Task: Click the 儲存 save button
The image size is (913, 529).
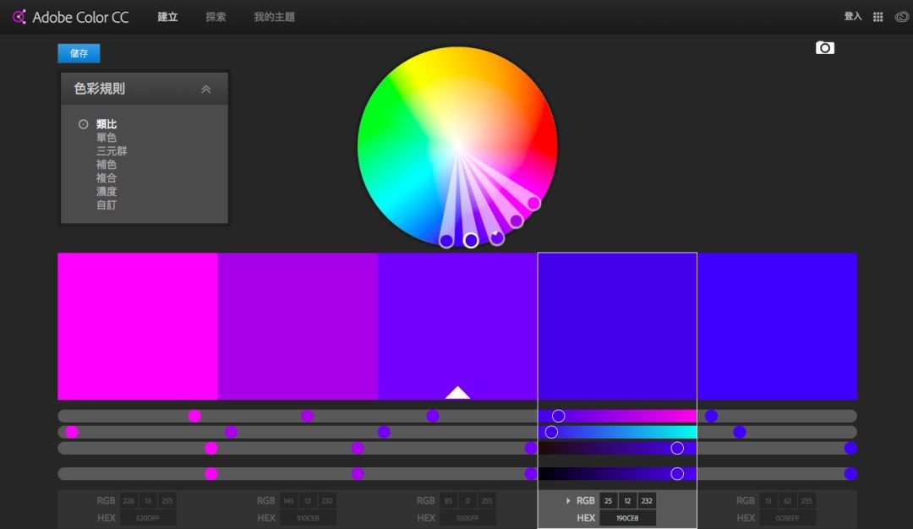Action: pos(79,53)
